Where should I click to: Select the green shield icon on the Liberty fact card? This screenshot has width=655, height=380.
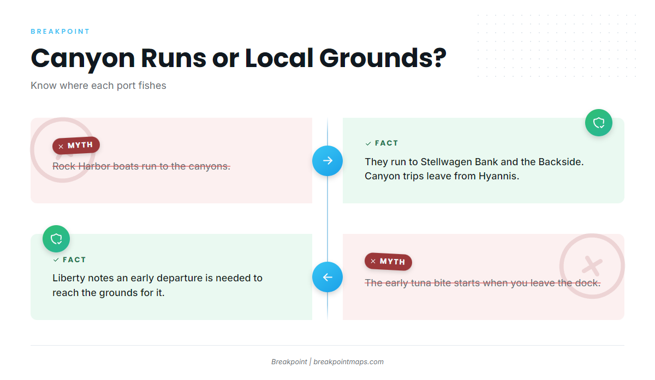[x=56, y=239]
